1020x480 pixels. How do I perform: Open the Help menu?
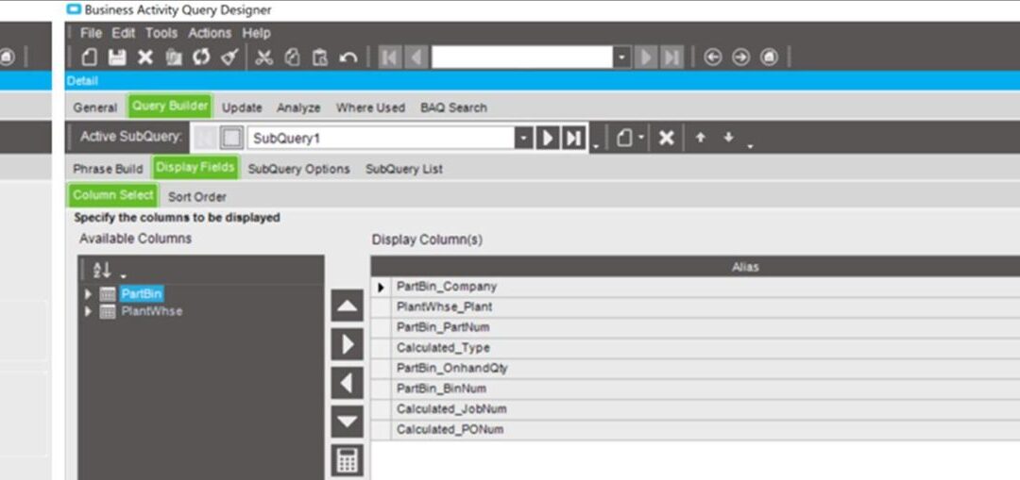[x=256, y=32]
